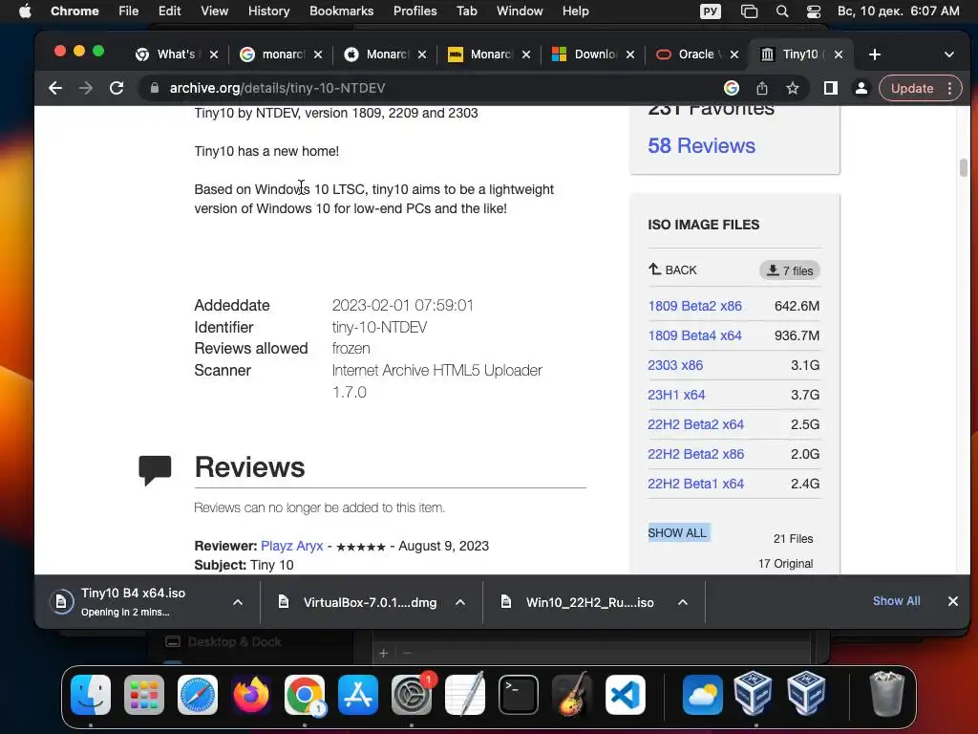
Task: Download 1809 Beta2 x86 ISO
Action: click(x=694, y=306)
